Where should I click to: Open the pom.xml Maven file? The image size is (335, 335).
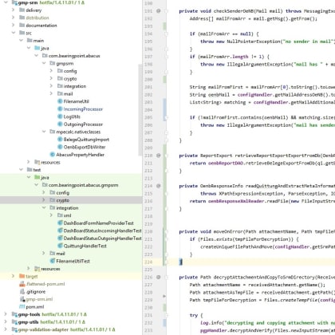(34, 307)
